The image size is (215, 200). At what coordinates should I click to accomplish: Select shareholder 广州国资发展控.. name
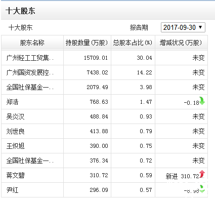coord(30,72)
